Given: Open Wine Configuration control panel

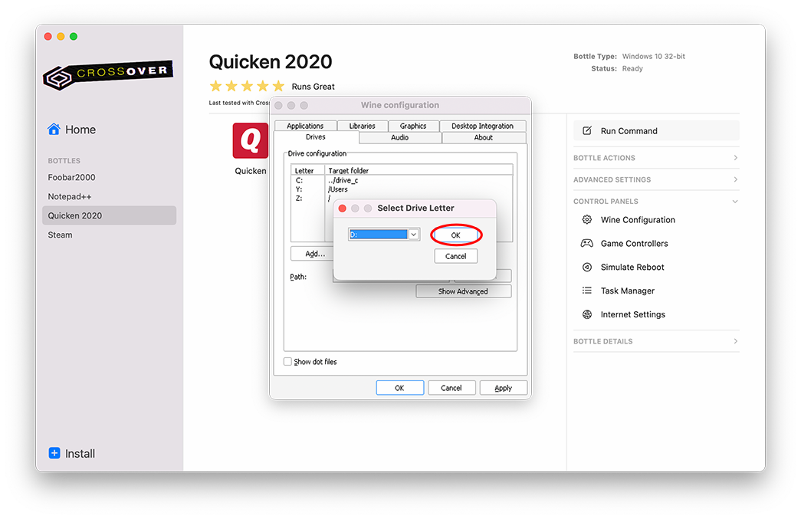Looking at the screenshot, I should pyautogui.click(x=638, y=220).
